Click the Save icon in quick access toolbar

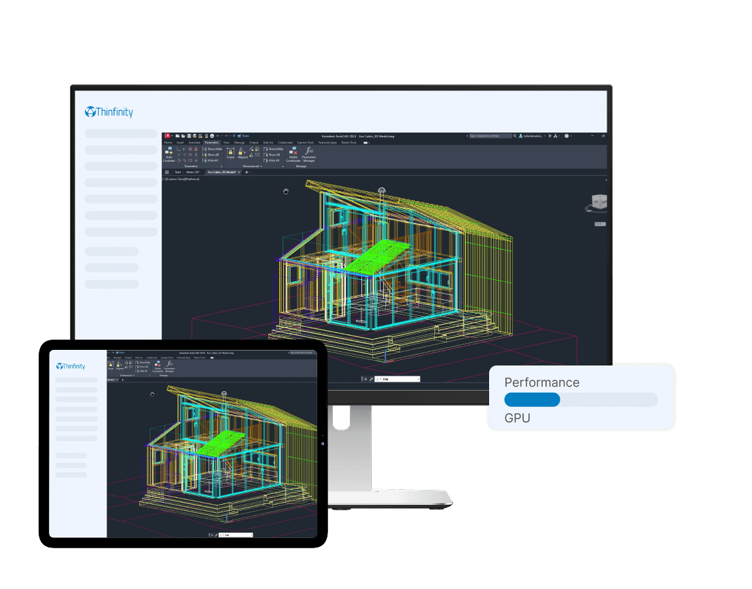coord(189,135)
